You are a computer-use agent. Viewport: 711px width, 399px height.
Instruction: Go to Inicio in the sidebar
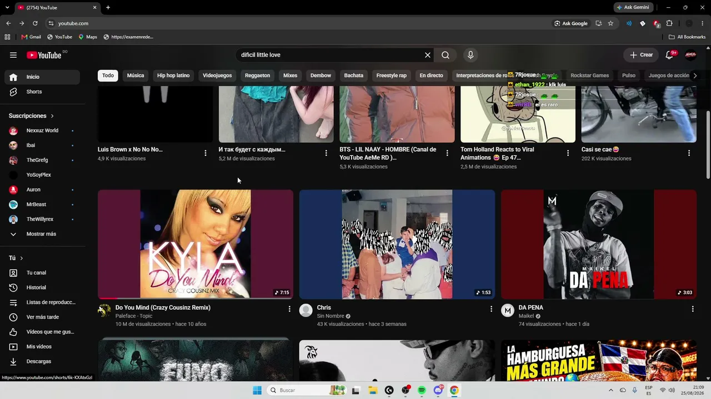tap(42, 77)
